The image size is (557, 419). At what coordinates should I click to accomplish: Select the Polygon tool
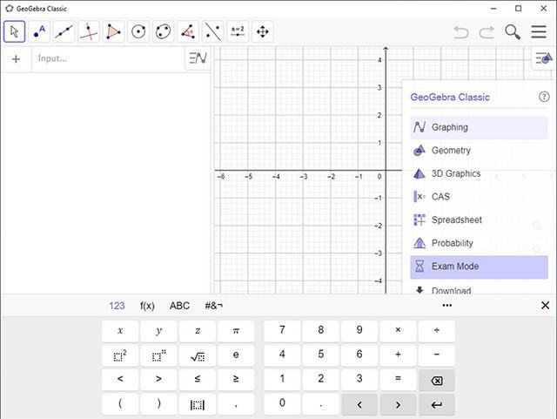[x=114, y=31]
